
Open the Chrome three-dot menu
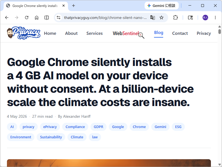point(215,18)
